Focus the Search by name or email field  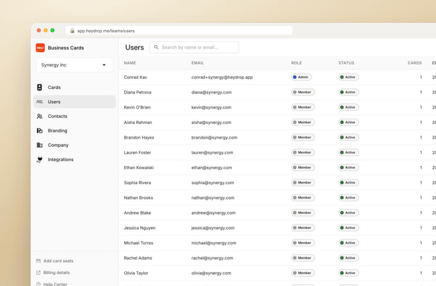click(x=194, y=47)
